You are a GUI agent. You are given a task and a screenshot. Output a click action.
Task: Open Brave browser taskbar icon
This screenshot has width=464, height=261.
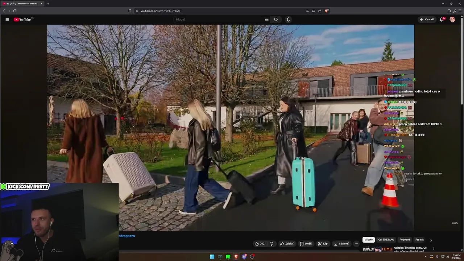(x=236, y=257)
